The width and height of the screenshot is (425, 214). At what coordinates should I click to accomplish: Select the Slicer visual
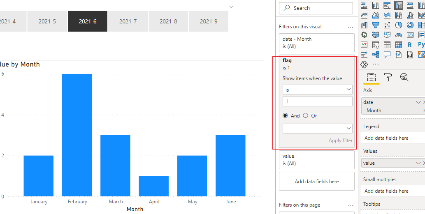click(x=376, y=45)
